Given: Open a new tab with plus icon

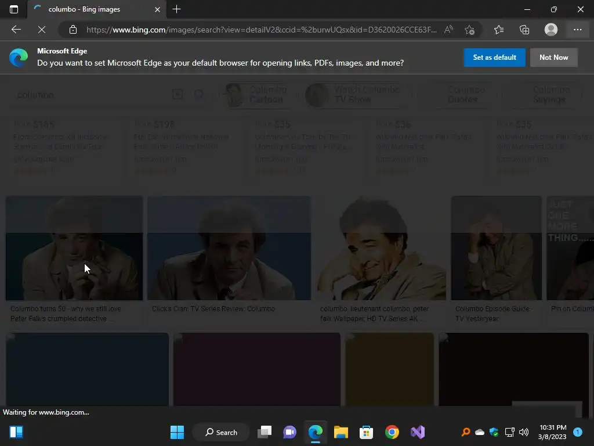Looking at the screenshot, I should 176,9.
